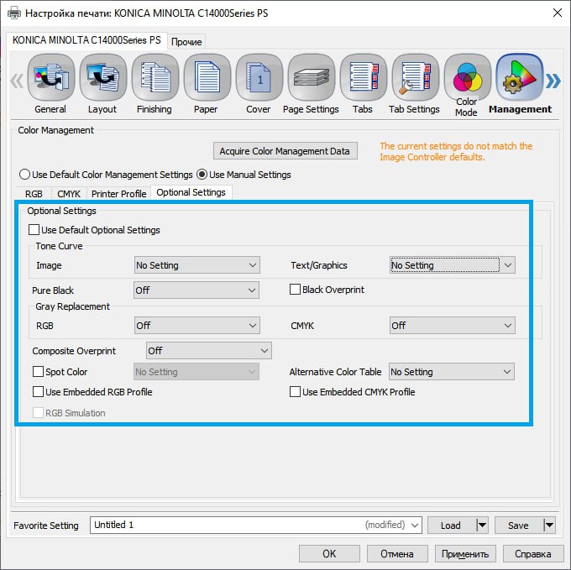The image size is (571, 570).
Task: Enable the Black Overprint checkbox
Action: tap(295, 290)
